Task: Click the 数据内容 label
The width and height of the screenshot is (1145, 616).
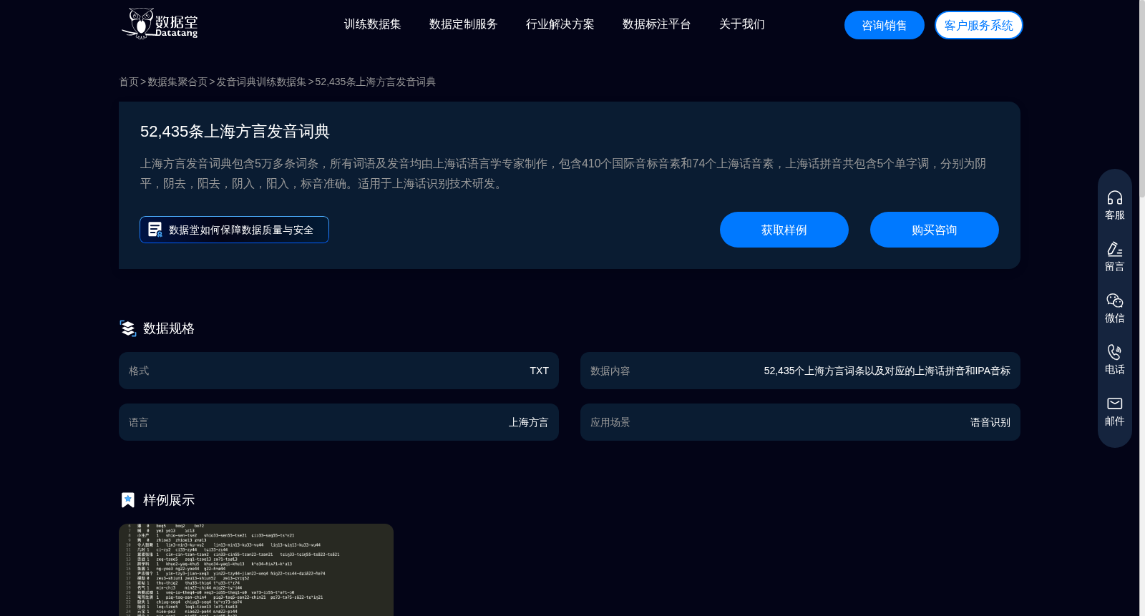Action: click(610, 371)
